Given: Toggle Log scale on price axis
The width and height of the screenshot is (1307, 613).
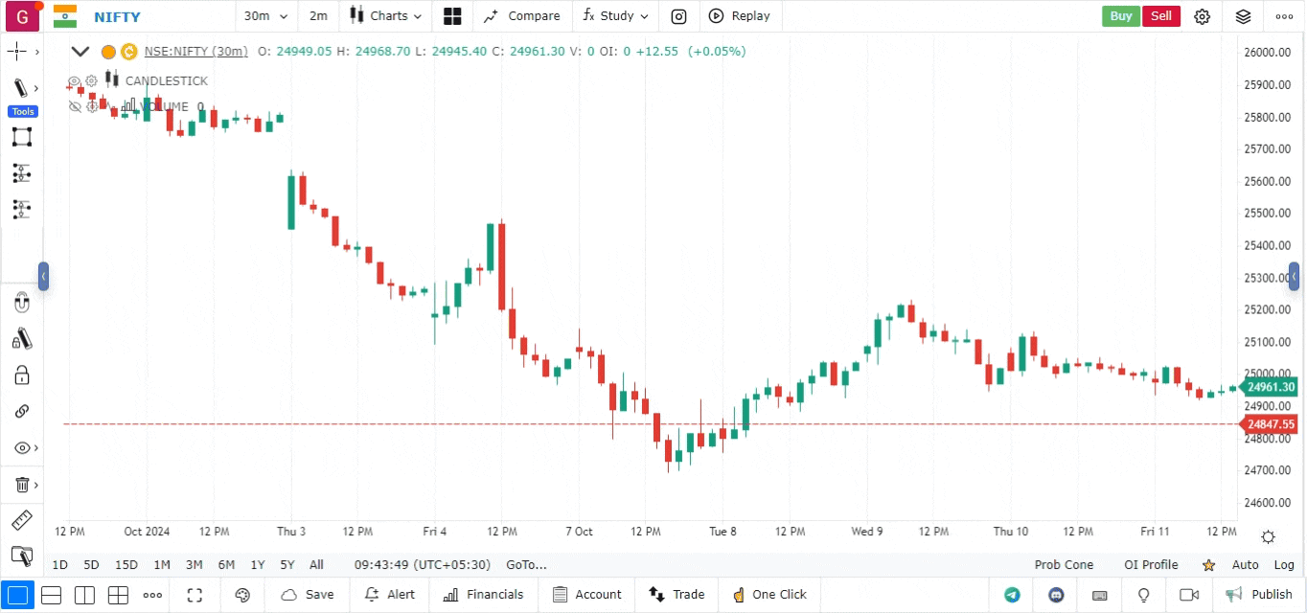Looking at the screenshot, I should tap(1284, 565).
